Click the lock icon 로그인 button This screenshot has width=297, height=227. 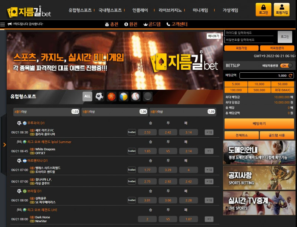263,10
